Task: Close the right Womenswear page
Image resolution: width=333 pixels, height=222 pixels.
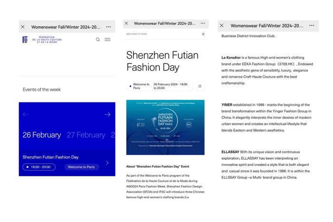Action: (221, 26)
